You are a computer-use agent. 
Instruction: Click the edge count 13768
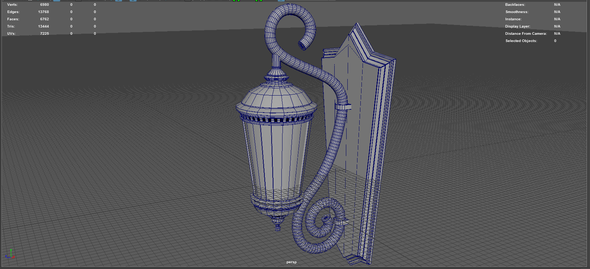(x=43, y=12)
